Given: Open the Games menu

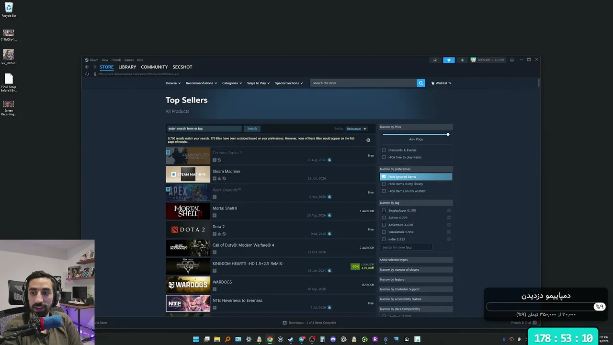Looking at the screenshot, I should (x=129, y=60).
